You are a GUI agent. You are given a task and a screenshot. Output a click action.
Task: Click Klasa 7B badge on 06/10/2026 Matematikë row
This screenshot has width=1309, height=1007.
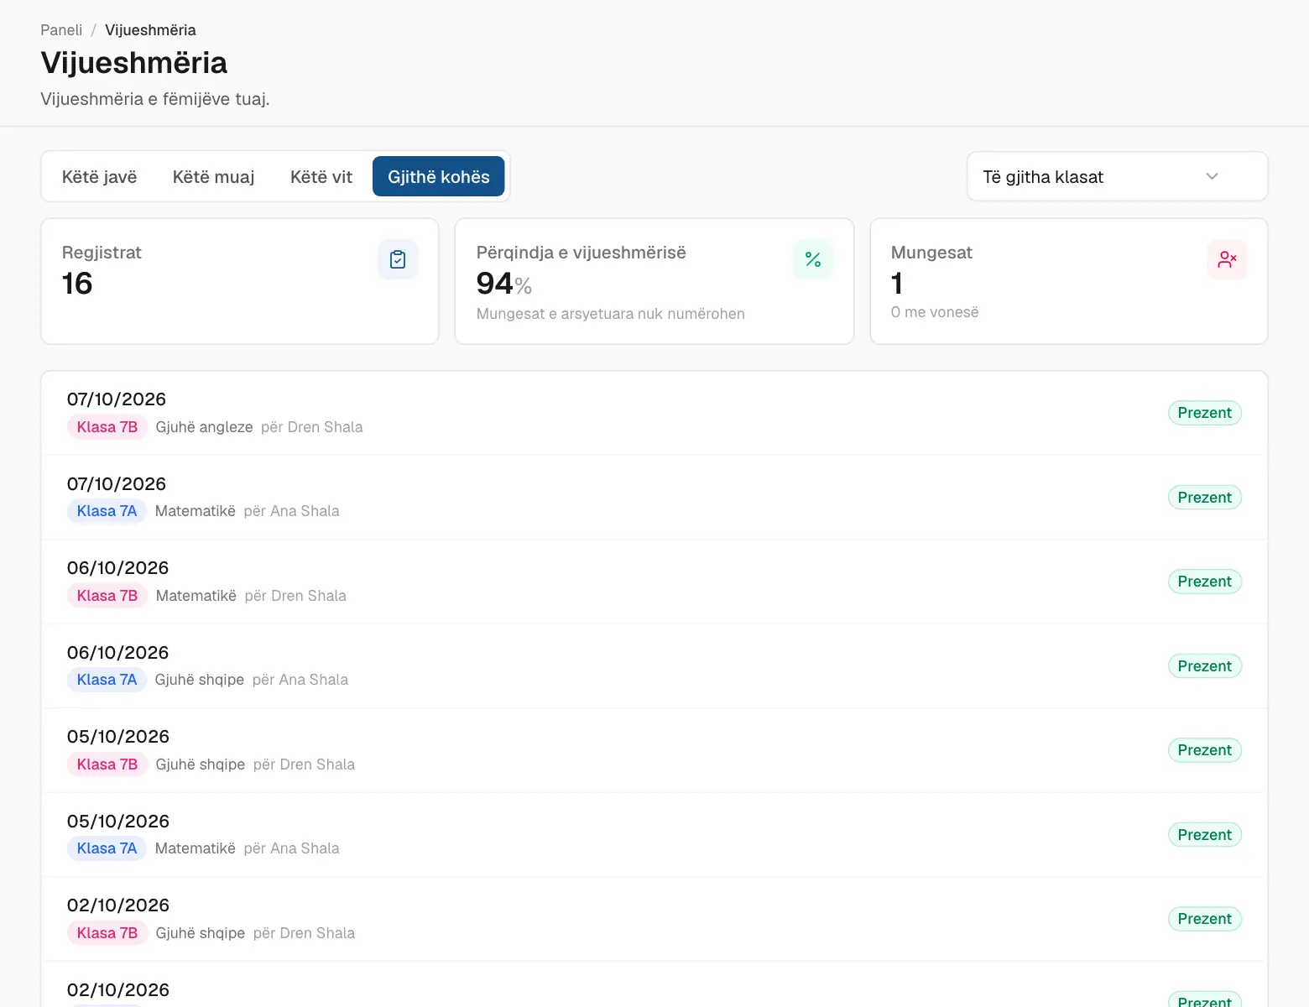click(x=107, y=596)
